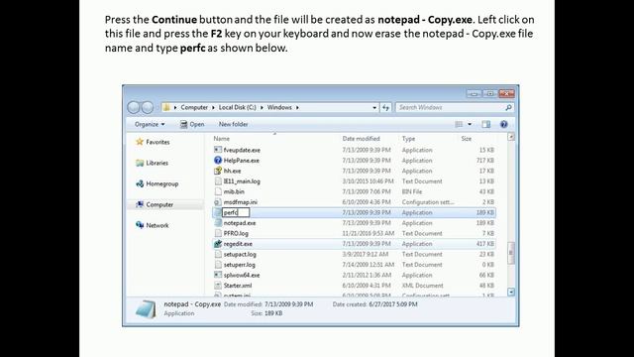Select the HelpPane.exe file icon
Image resolution: width=634 pixels, height=357 pixels.
click(218, 161)
